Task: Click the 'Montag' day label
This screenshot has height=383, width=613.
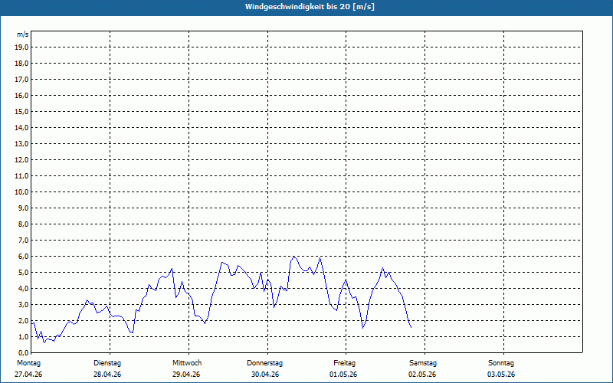Action: pyautogui.click(x=28, y=363)
